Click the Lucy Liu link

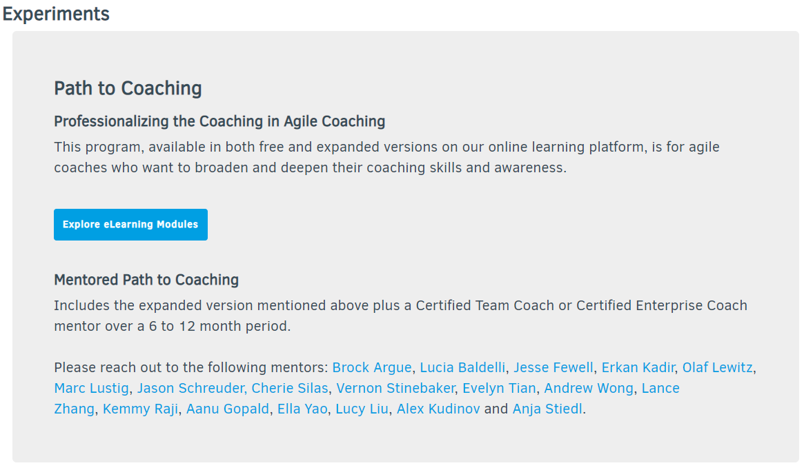pyautogui.click(x=362, y=409)
